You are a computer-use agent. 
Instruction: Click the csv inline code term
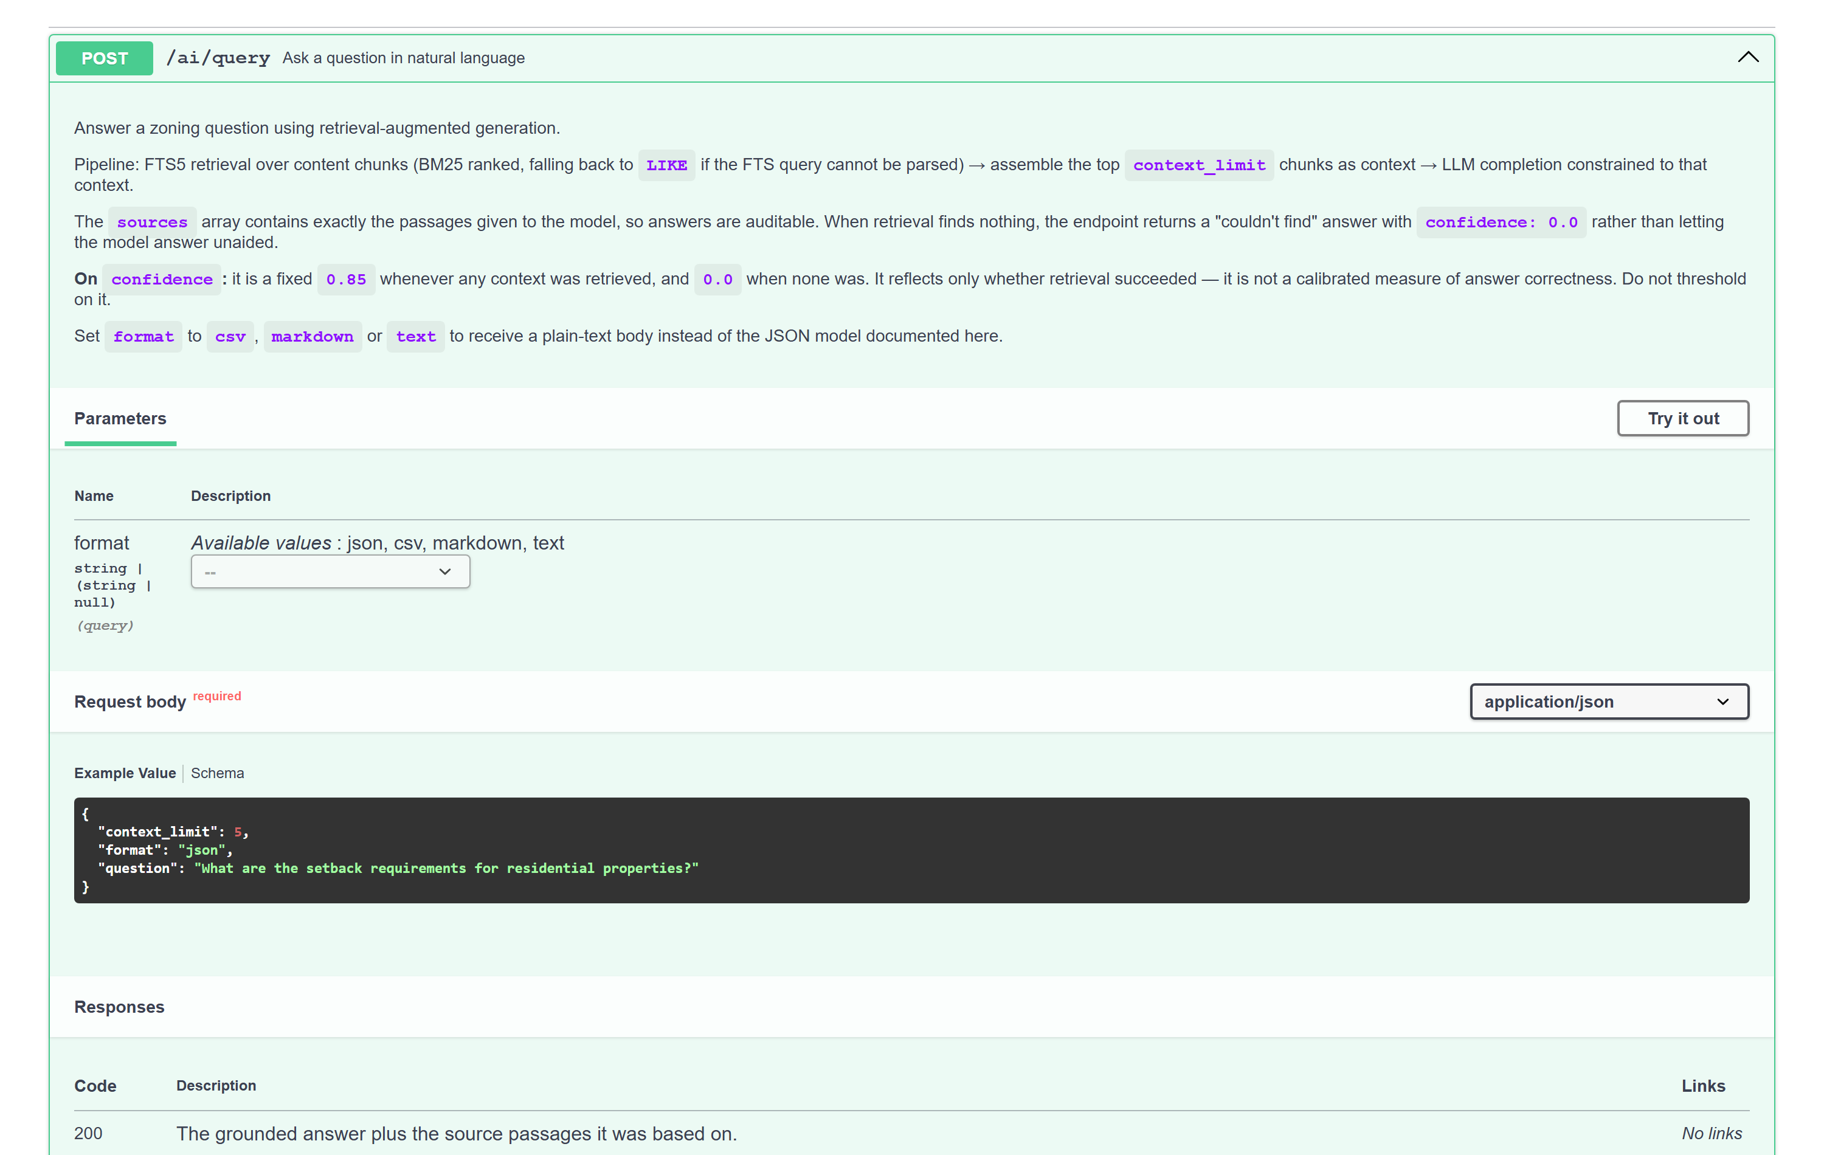[230, 336]
